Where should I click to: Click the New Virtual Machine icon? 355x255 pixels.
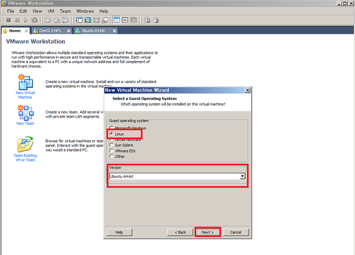(25, 82)
